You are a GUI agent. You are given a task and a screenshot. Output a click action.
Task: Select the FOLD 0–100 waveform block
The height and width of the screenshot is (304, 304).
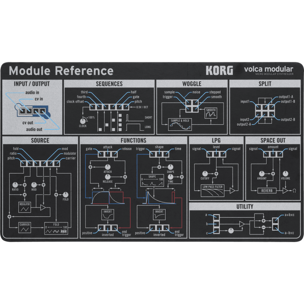[x=56, y=228]
